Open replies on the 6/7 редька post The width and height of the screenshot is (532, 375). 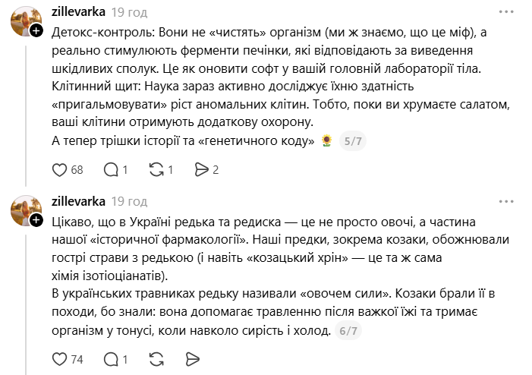(111, 358)
